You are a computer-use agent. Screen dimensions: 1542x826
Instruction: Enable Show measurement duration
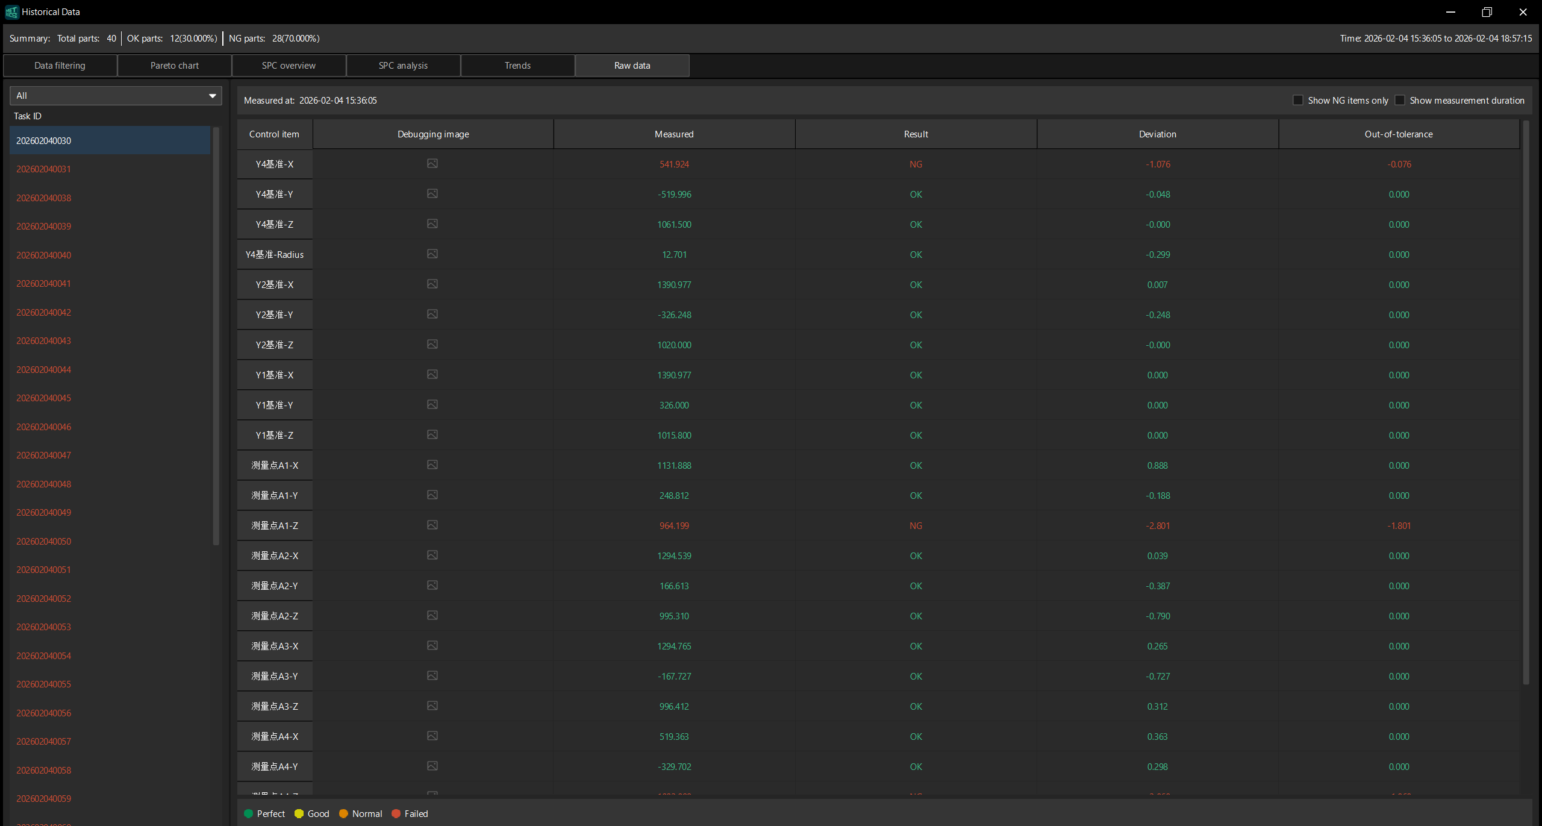tap(1400, 99)
